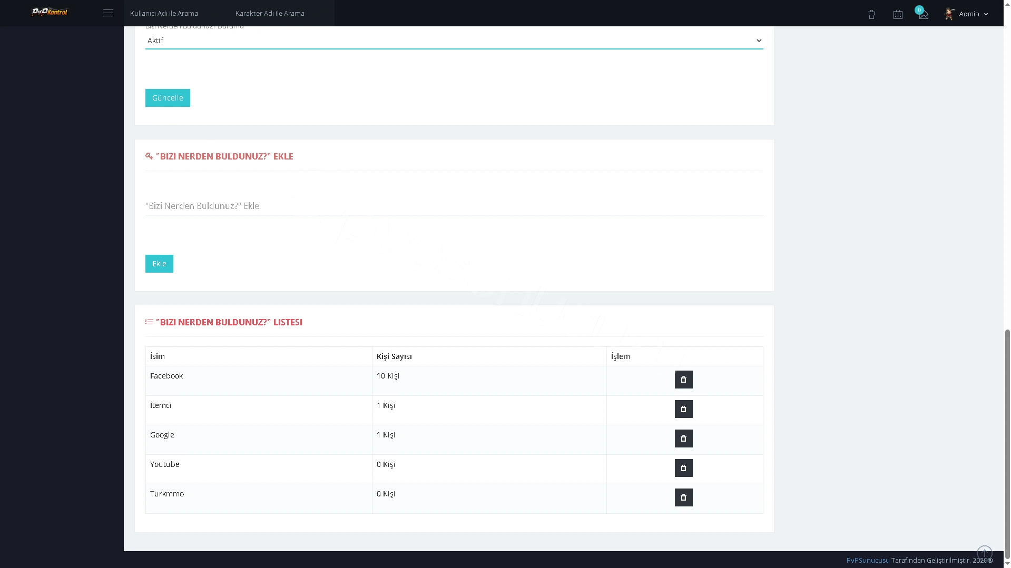The image size is (1011, 568).
Task: Focus the "Bizi Nerden Buldunuz?" Ekle input
Action: 454,206
